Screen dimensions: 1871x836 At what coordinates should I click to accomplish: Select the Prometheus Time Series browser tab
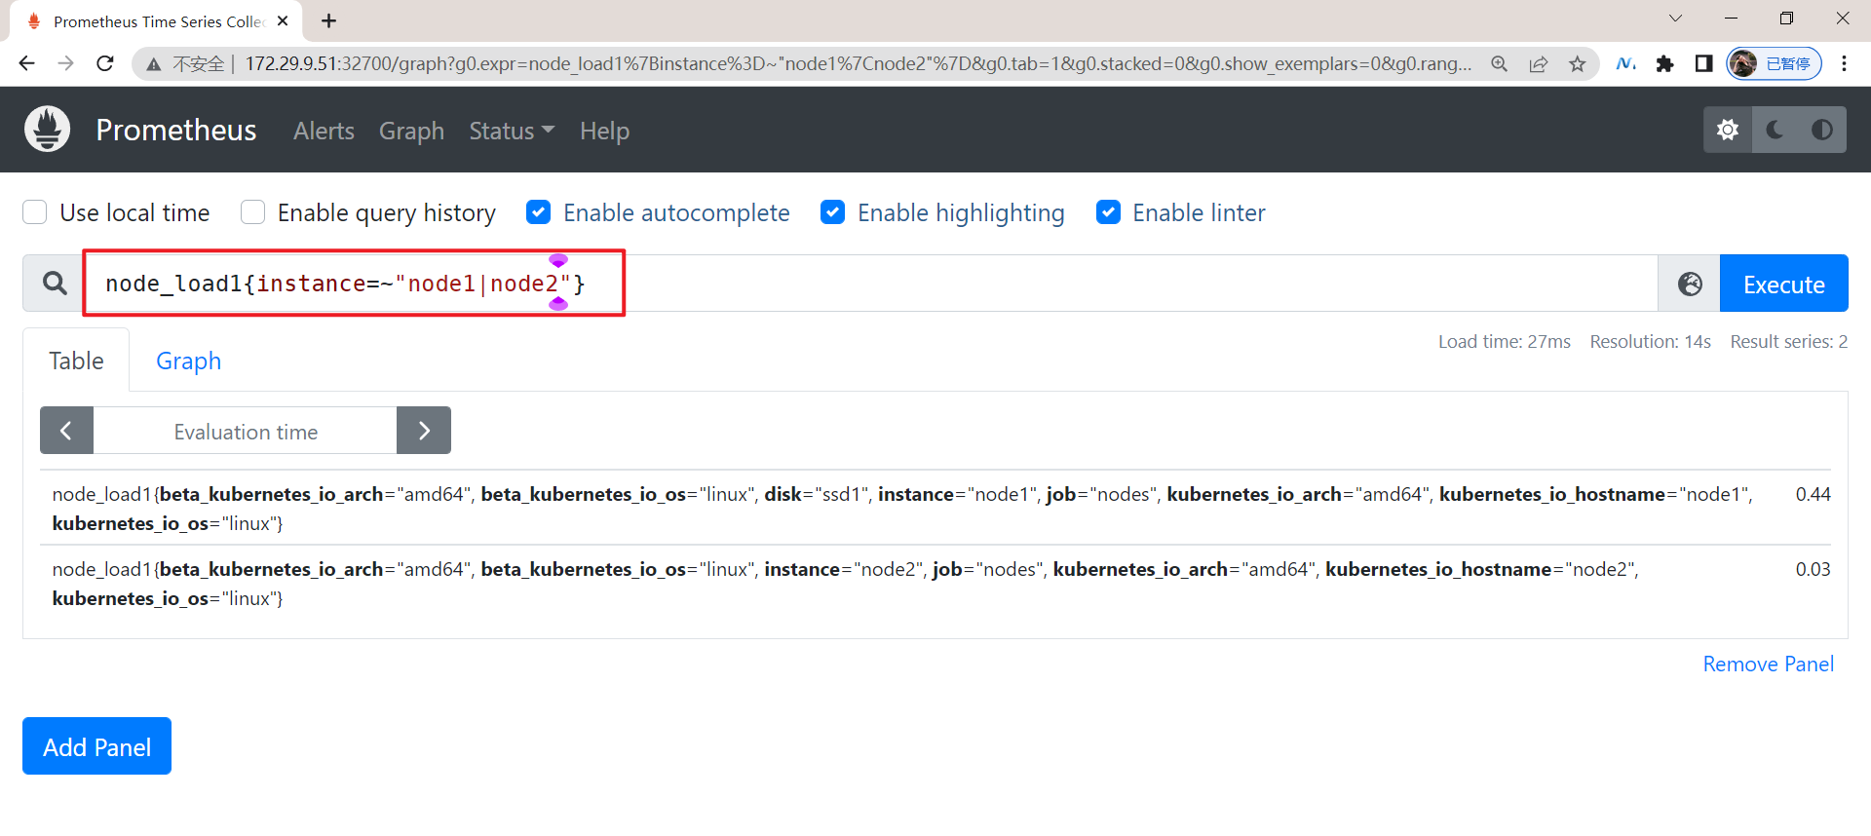pyautogui.click(x=156, y=21)
